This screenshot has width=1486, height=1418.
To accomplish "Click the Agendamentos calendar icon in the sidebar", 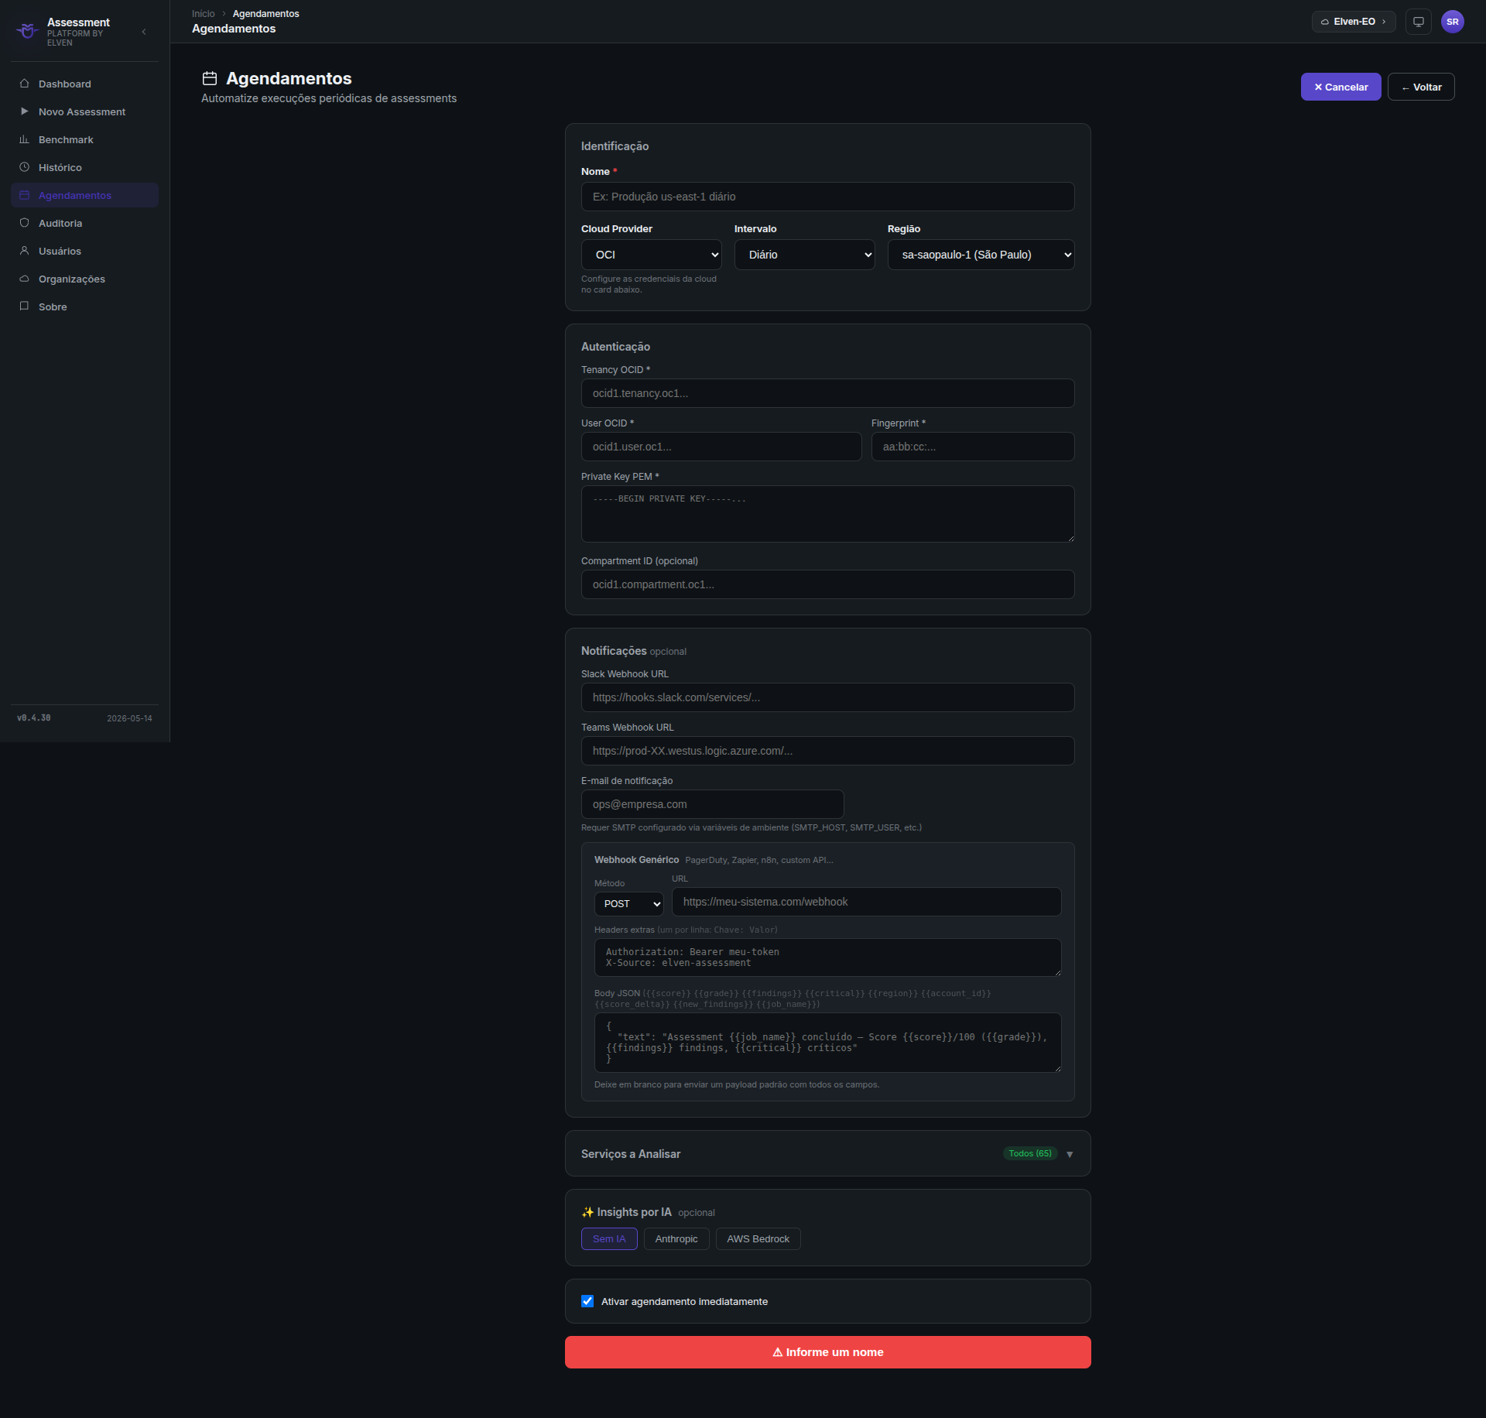I will click(x=24, y=195).
